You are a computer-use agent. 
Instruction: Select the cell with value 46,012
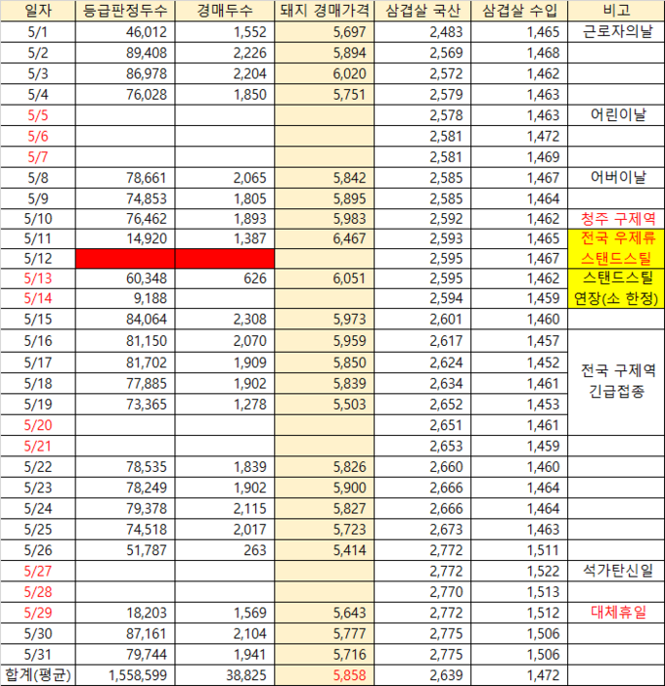pos(125,32)
